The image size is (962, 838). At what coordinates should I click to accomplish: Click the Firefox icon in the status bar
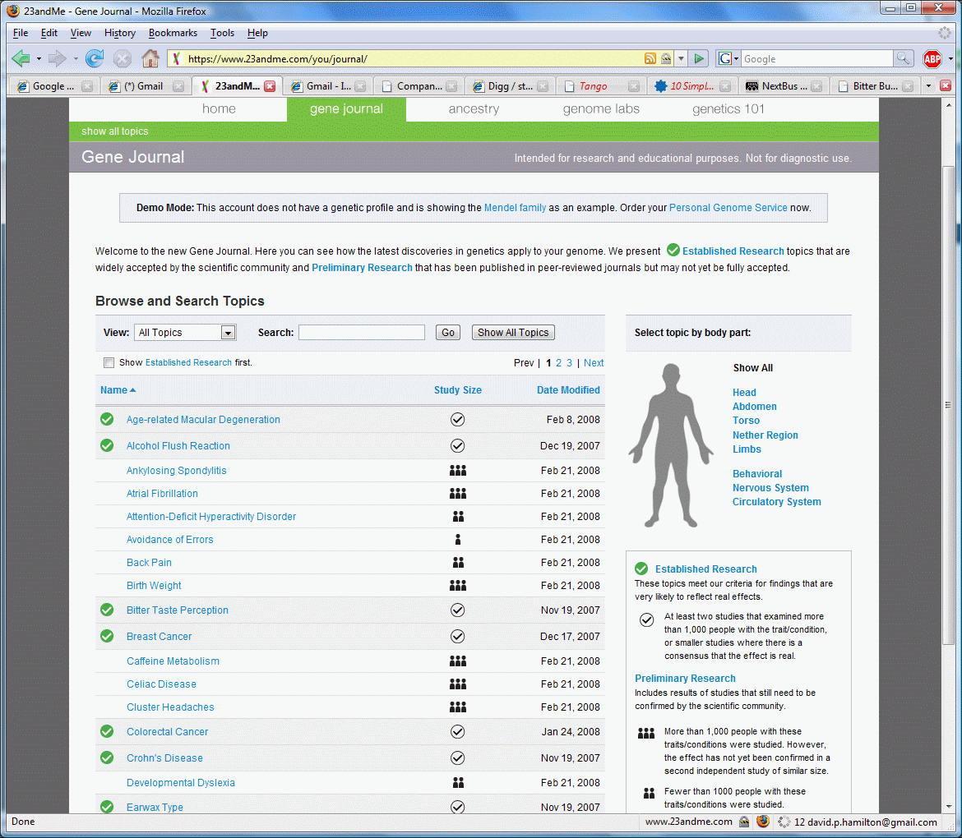click(x=762, y=822)
